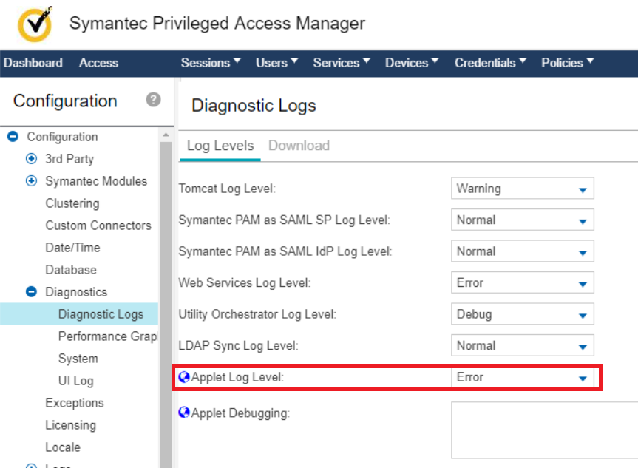Click the sidebar vertical scrollbar
Screen dimensions: 638x468
pos(166,296)
